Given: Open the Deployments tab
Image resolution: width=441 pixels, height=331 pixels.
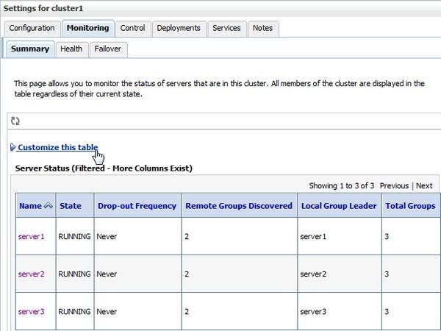Looking at the screenshot, I should (179, 28).
